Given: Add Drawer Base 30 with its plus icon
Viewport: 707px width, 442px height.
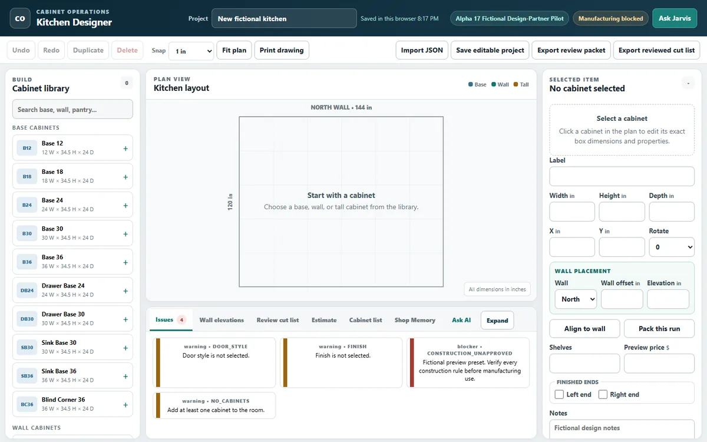Looking at the screenshot, I should pos(125,319).
